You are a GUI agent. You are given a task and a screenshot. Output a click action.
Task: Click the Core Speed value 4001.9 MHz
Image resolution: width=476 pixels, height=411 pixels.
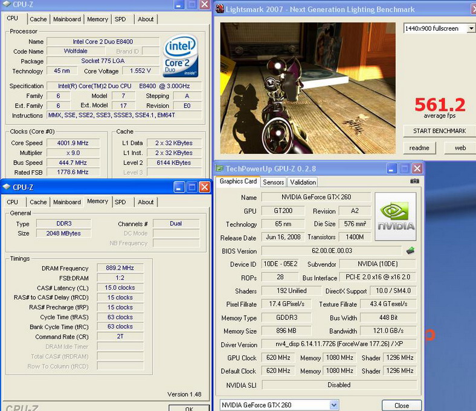(73, 143)
